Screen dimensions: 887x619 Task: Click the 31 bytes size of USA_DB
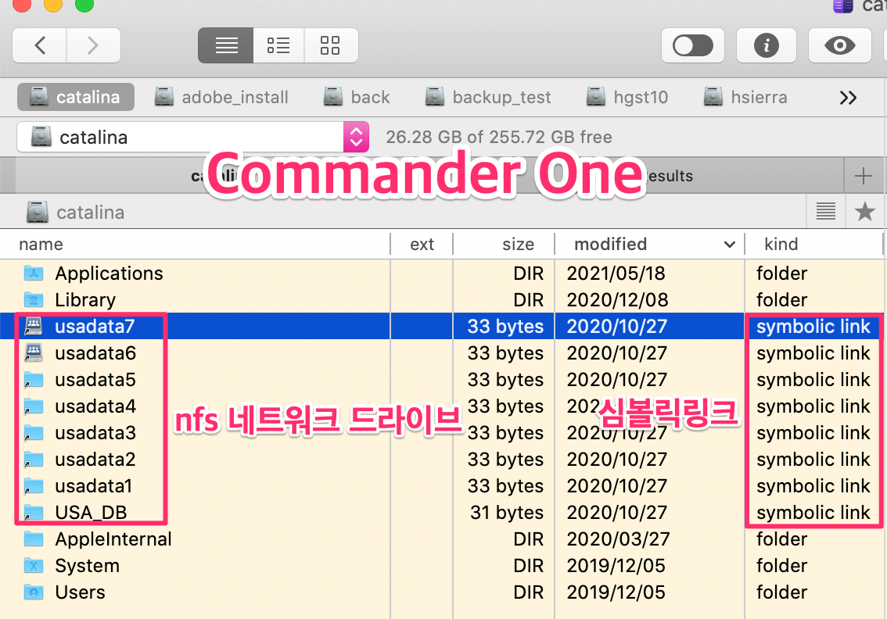click(x=507, y=512)
